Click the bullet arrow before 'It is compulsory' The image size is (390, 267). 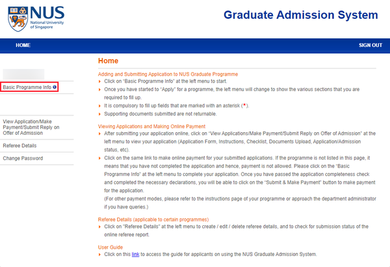(x=100, y=105)
